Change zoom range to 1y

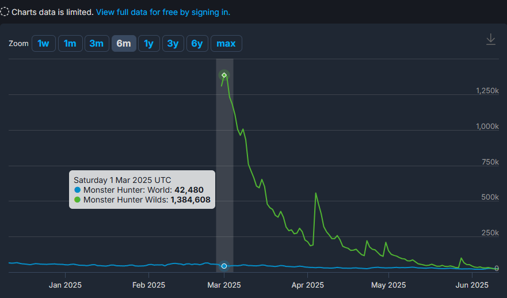click(x=148, y=44)
